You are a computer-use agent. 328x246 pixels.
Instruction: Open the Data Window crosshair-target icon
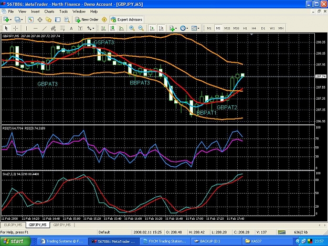click(40, 19)
